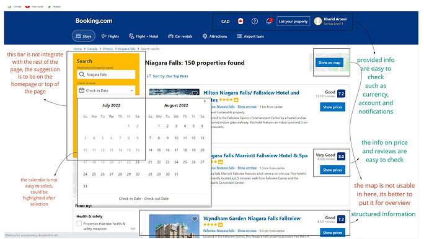The height and width of the screenshot is (239, 424).
Task: Select the Airport taxis tab
Action: (250, 36)
